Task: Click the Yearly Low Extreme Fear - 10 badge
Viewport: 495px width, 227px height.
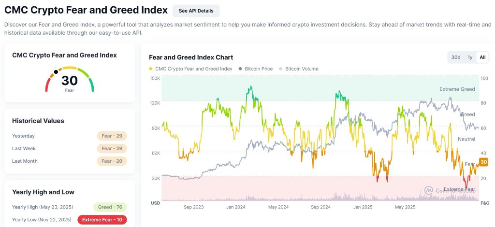Action: 102,219
